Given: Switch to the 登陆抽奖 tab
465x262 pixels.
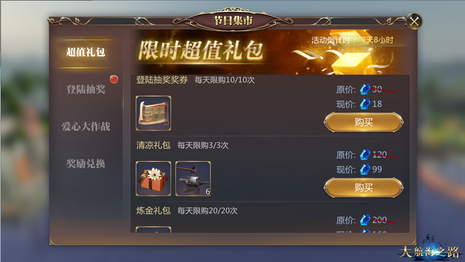Looking at the screenshot, I should coord(86,90).
